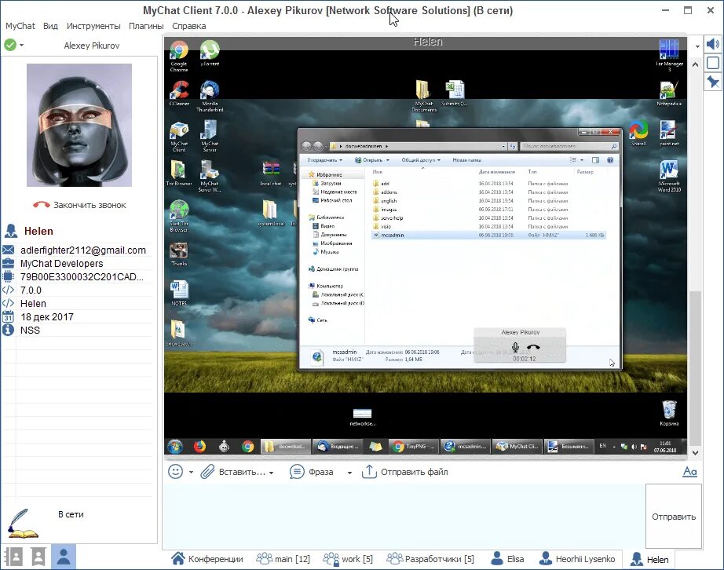Switch to the Конференции tab

pos(207,559)
